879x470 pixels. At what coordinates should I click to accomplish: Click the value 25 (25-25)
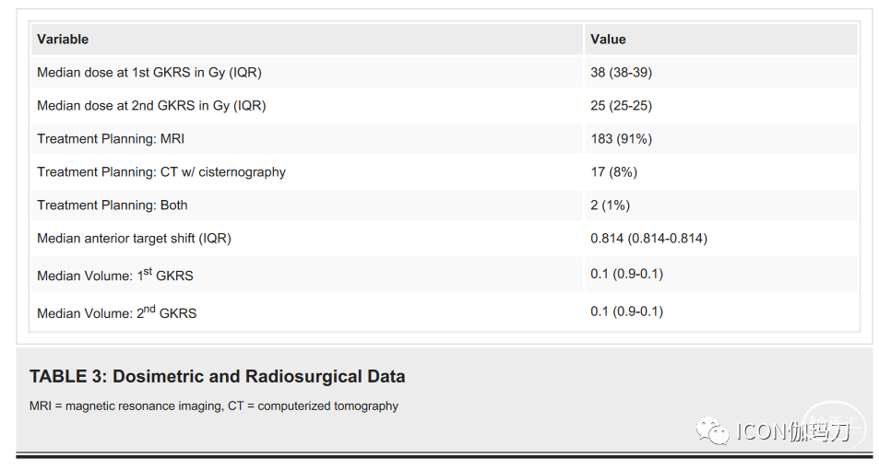tap(621, 106)
